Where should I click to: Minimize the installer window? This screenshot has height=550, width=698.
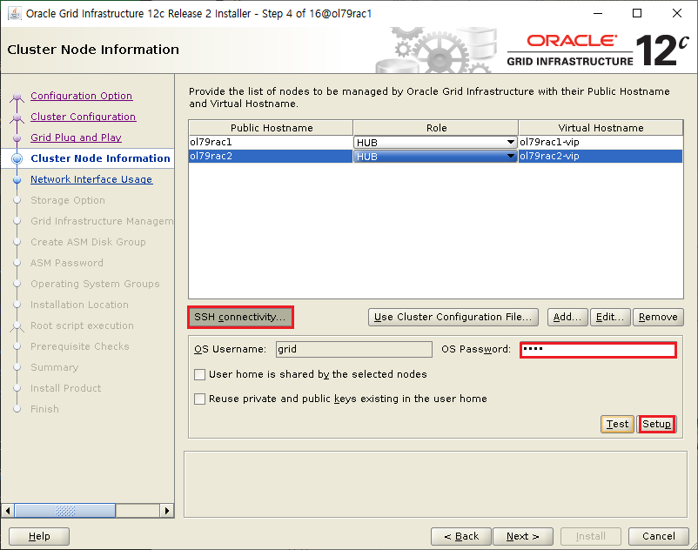tap(598, 13)
